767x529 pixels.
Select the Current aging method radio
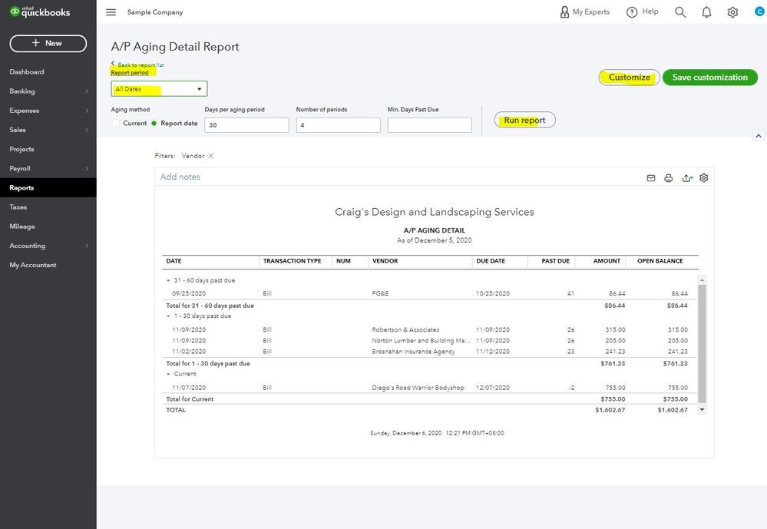pyautogui.click(x=116, y=124)
